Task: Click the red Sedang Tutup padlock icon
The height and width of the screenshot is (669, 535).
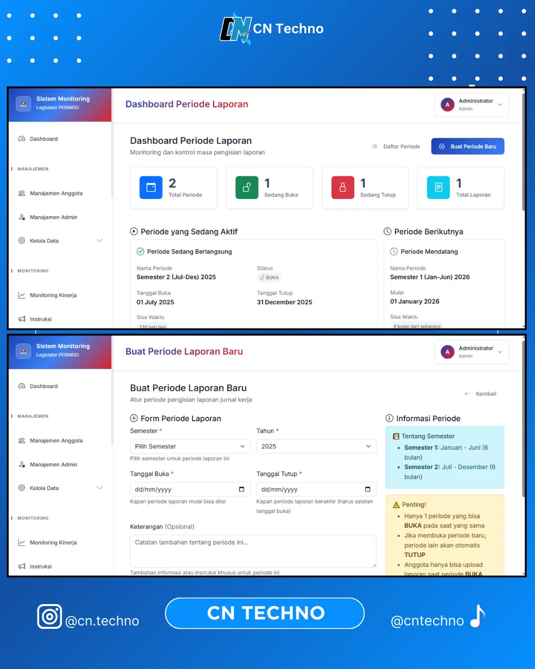Action: click(x=342, y=188)
